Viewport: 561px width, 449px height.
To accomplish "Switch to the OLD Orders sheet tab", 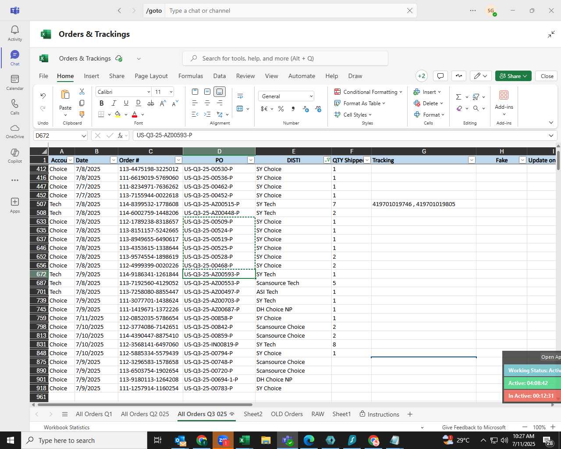I will [287, 414].
